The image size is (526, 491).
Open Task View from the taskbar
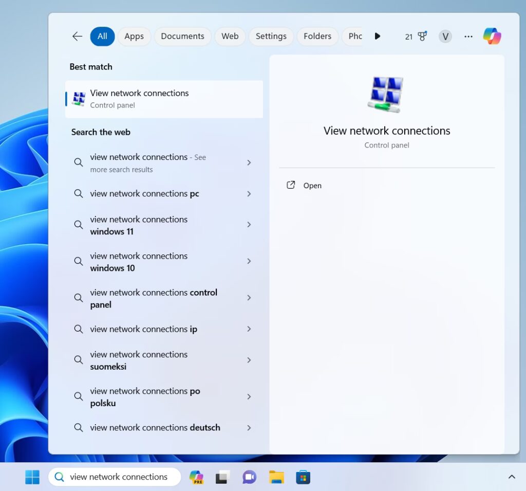click(222, 477)
